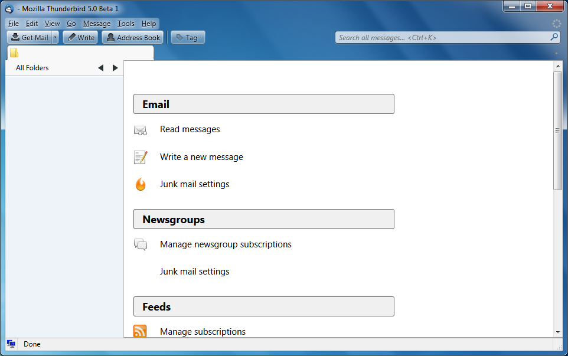Click the vertical scrollbar thumb
Viewport: 568px width, 356px height.
558,130
